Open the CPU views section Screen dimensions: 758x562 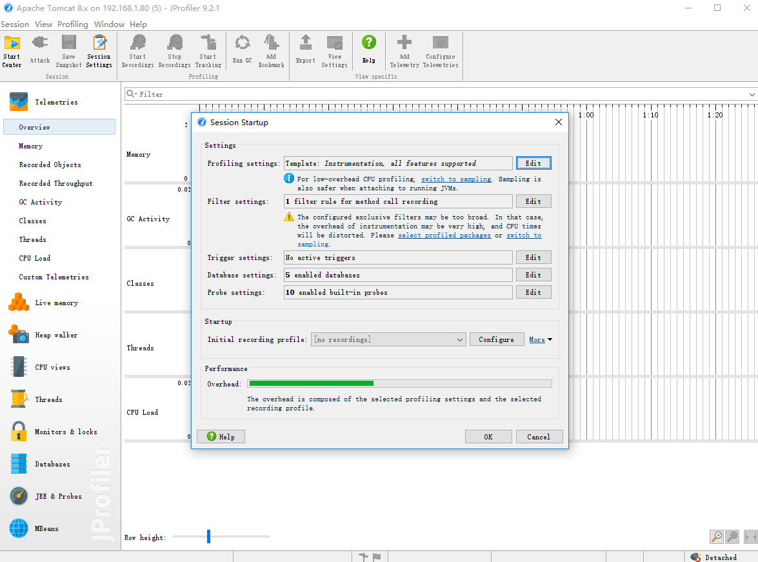pos(40,367)
